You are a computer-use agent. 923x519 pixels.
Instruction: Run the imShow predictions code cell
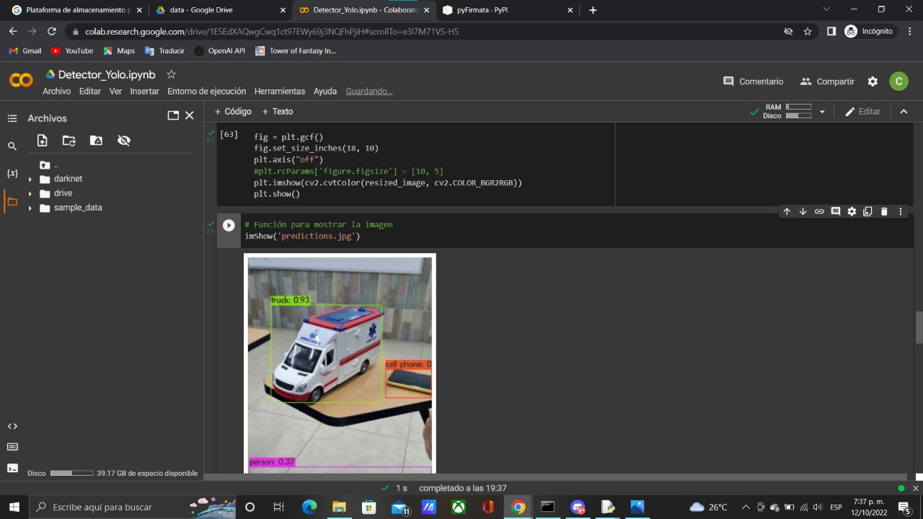229,225
